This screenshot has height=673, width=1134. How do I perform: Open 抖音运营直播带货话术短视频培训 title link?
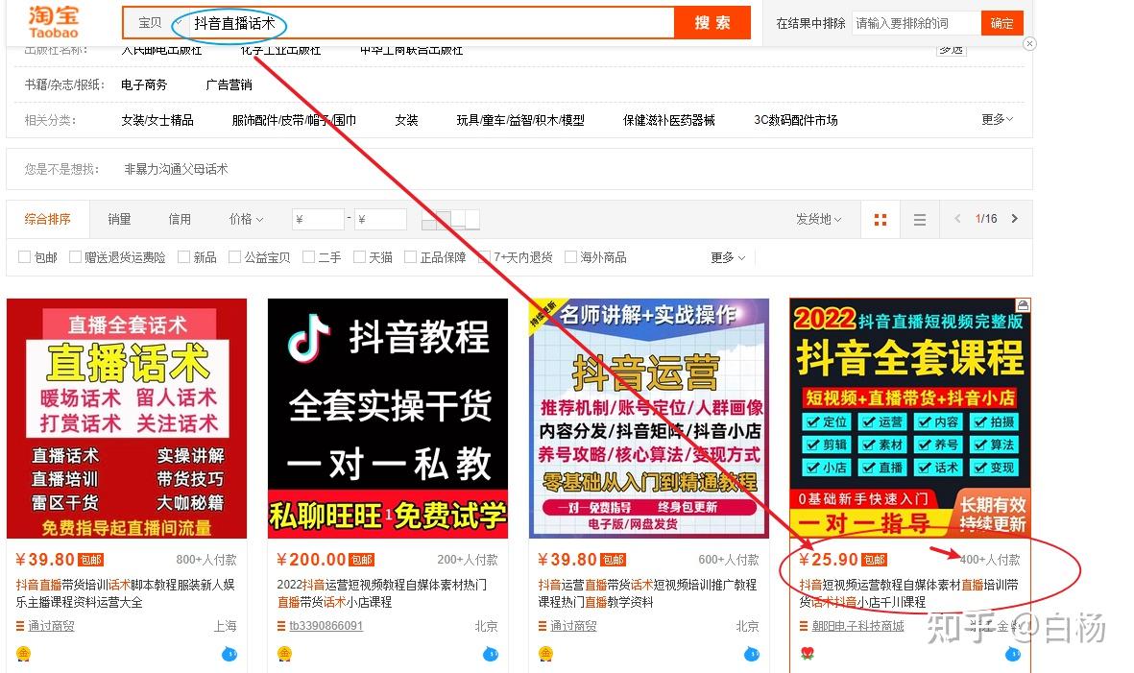tap(647, 593)
